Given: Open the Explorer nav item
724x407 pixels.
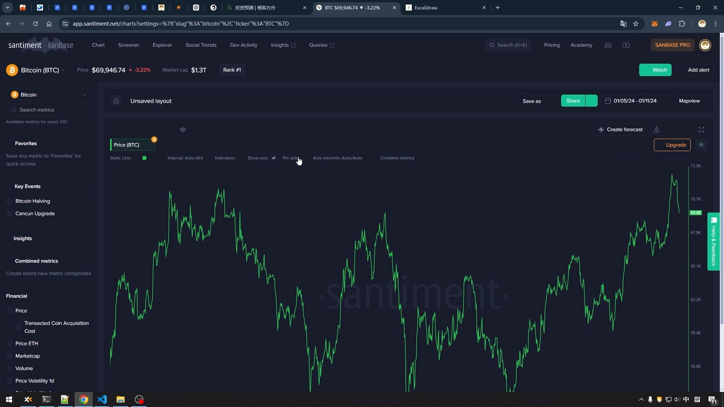Looking at the screenshot, I should pos(162,45).
